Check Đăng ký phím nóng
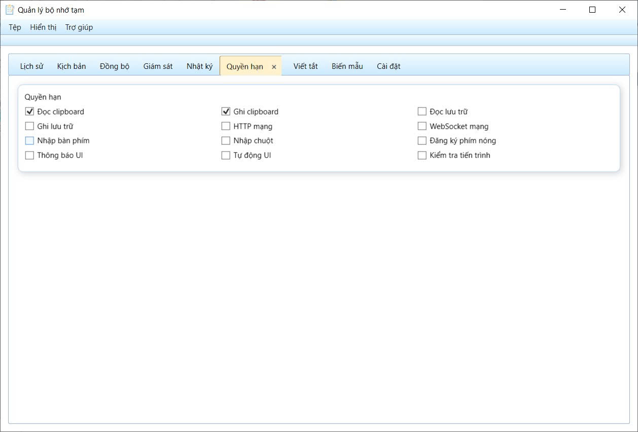The width and height of the screenshot is (638, 432). coord(422,141)
